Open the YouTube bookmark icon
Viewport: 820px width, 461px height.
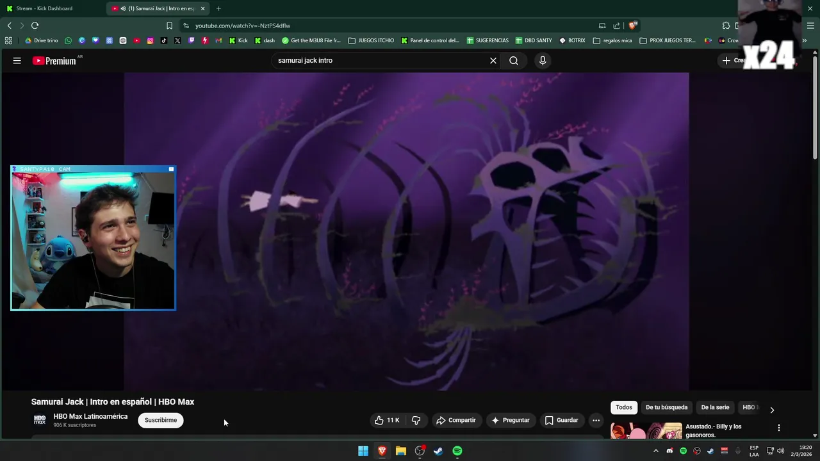(136, 40)
